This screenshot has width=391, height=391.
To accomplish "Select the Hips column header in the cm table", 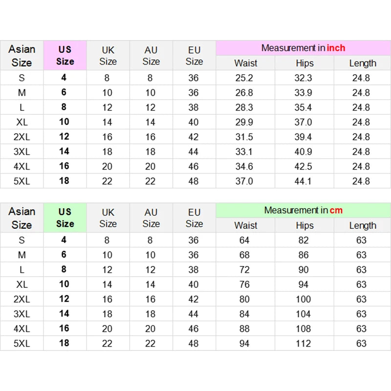I will [304, 225].
